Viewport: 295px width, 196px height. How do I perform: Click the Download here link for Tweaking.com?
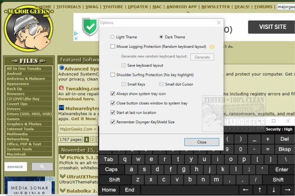coord(77,99)
